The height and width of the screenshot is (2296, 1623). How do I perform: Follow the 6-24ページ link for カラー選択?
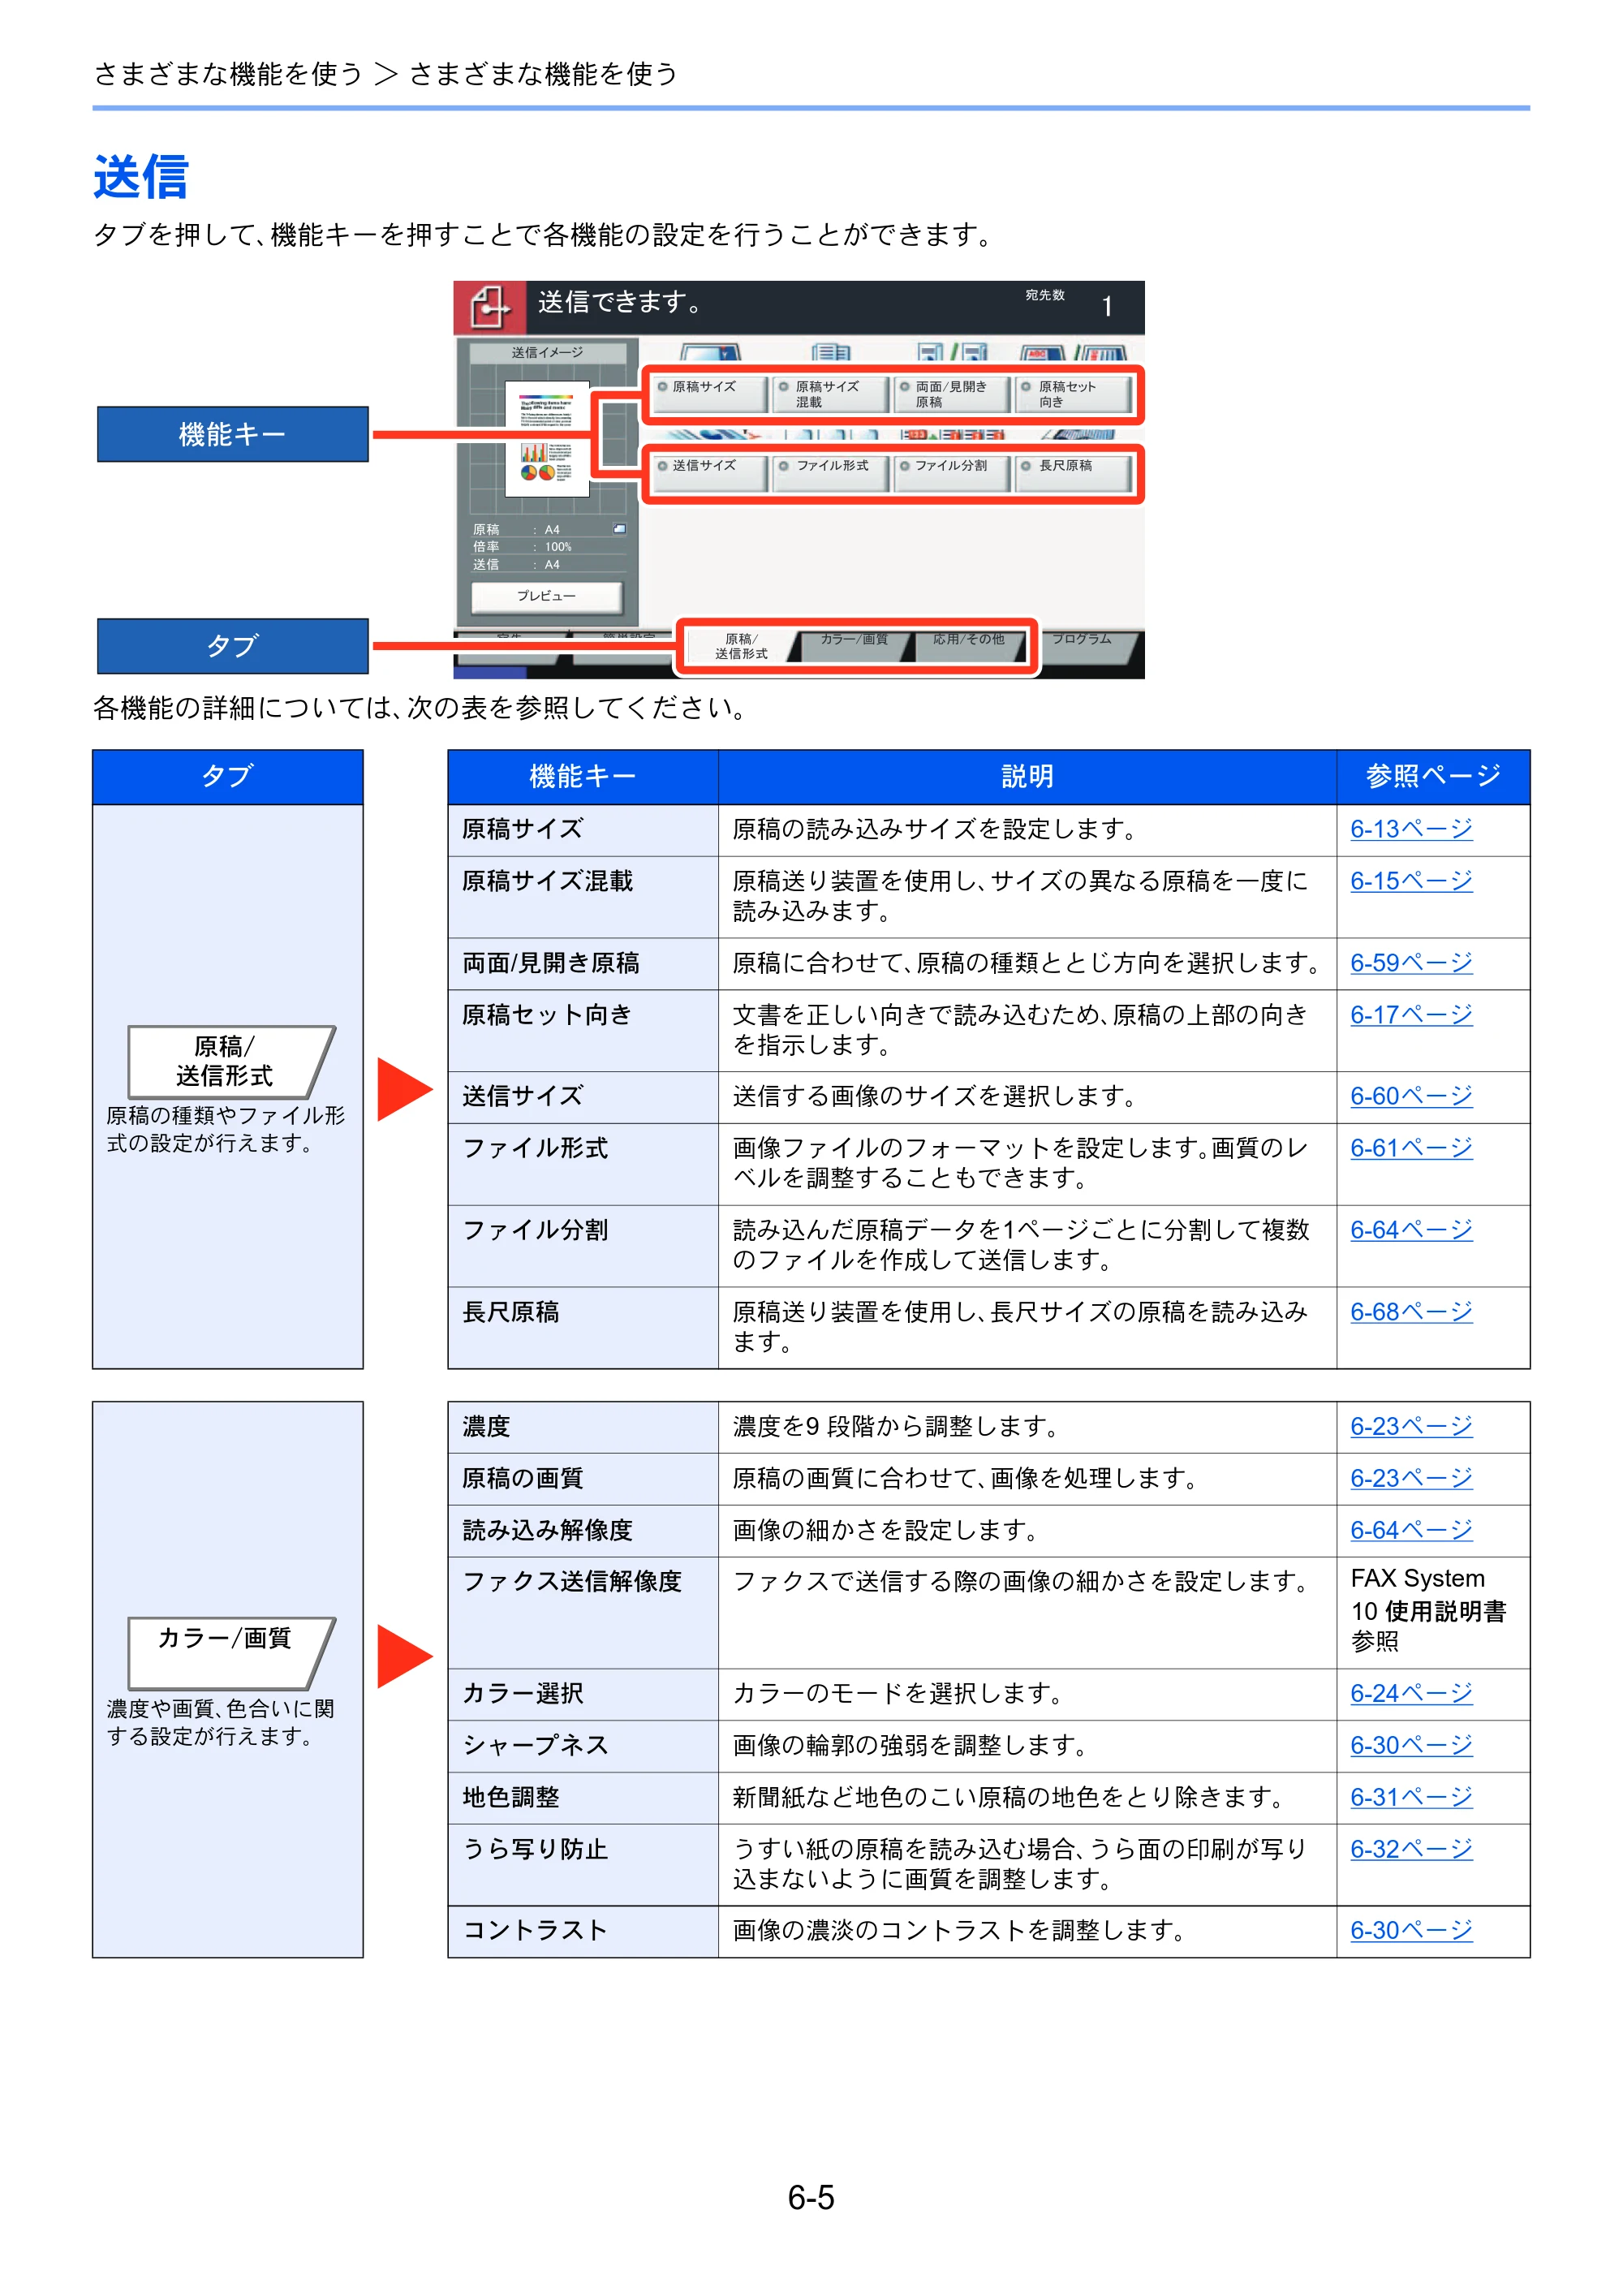tap(1411, 1693)
